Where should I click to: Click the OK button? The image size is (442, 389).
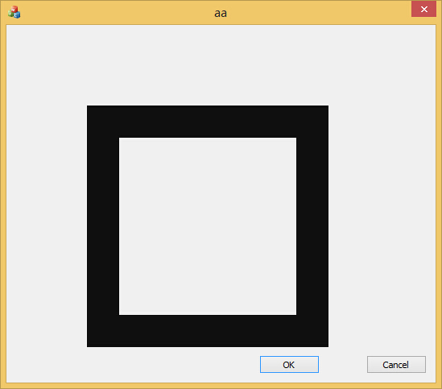tap(289, 364)
